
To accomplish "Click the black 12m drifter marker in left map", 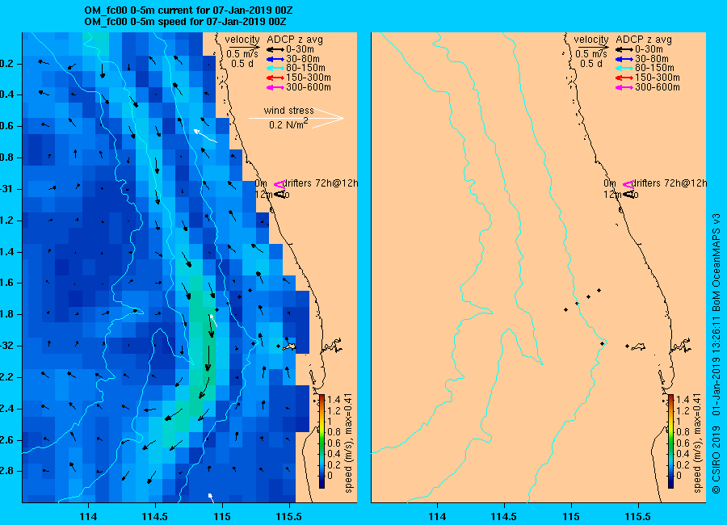I will point(279,195).
